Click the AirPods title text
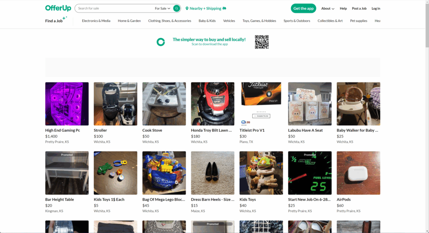Image resolution: width=429 pixels, height=233 pixels. click(344, 200)
